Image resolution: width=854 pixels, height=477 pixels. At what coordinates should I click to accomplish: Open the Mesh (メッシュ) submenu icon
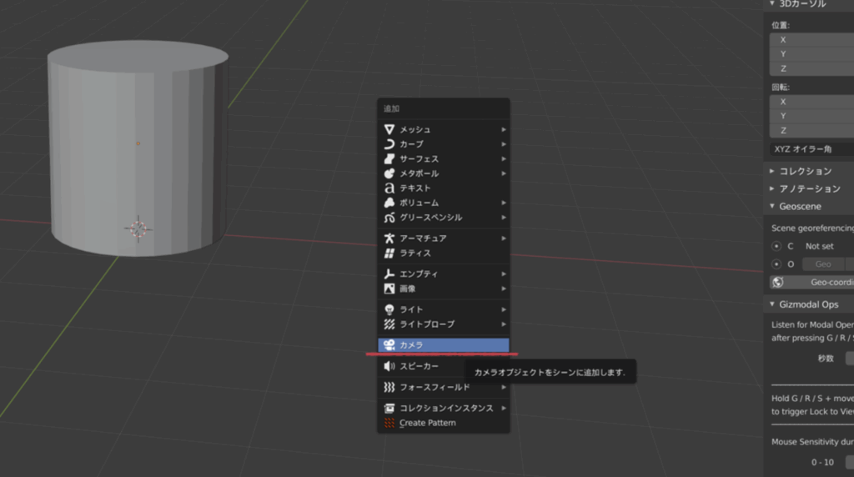(389, 129)
